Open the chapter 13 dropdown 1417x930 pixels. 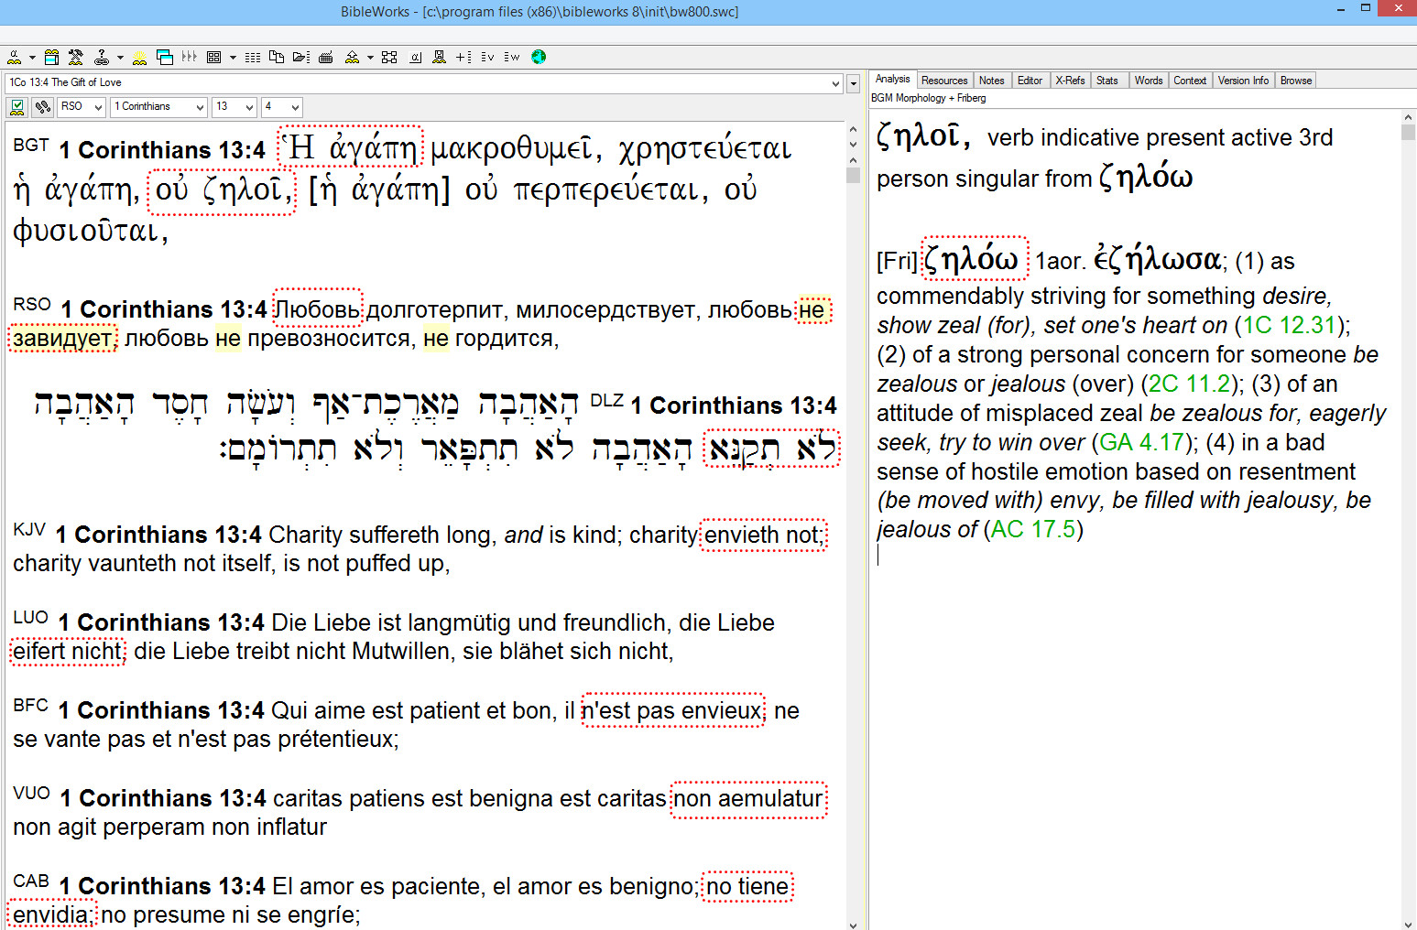click(x=248, y=107)
